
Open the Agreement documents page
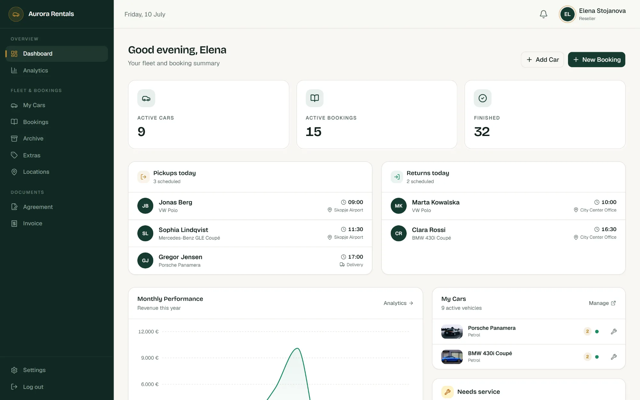57,207
